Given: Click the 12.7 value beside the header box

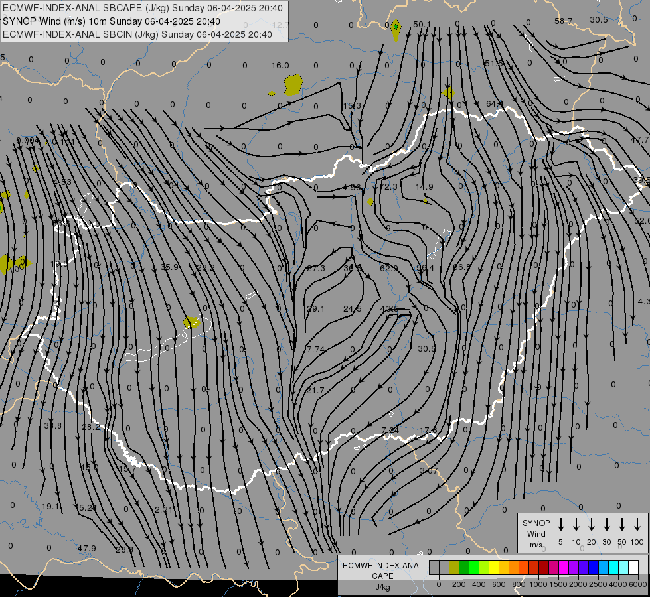Looking at the screenshot, I should coord(281,25).
